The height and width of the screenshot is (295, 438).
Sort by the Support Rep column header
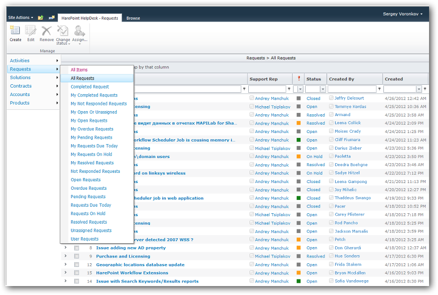[x=264, y=79]
